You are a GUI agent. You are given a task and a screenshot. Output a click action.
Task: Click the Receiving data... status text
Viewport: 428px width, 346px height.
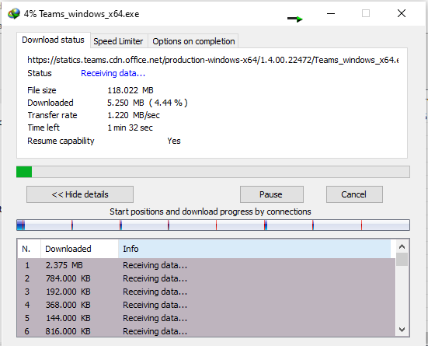point(113,73)
